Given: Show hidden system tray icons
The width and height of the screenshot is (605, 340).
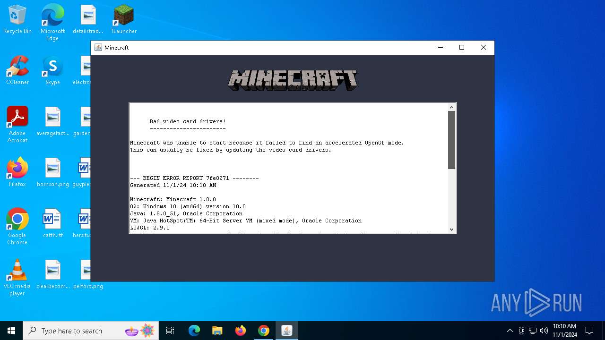Looking at the screenshot, I should (x=510, y=331).
